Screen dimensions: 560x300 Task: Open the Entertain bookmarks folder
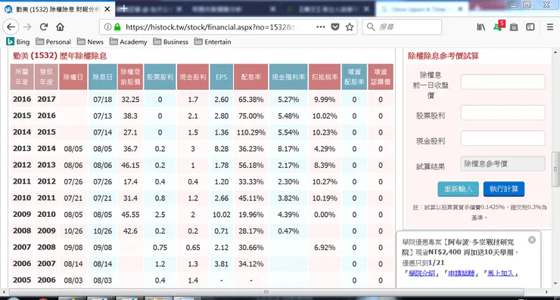point(213,42)
